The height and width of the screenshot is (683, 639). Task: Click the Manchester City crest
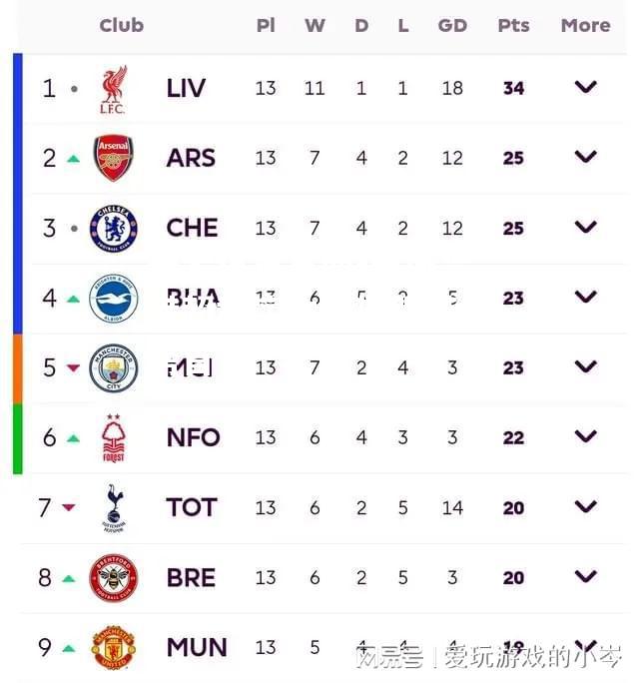click(113, 368)
